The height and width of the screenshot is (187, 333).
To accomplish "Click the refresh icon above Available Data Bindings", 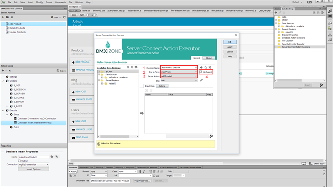I will pyautogui.click(x=136, y=67).
